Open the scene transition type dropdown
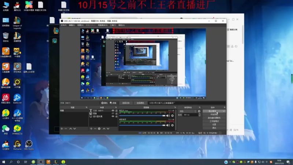This screenshot has width=293, height=165. 188,111
